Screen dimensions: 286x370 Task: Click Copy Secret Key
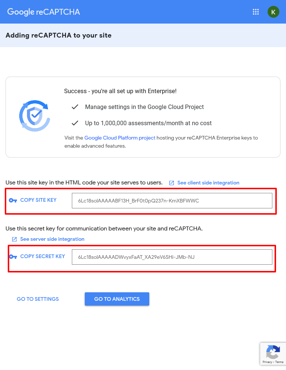[x=42, y=256]
